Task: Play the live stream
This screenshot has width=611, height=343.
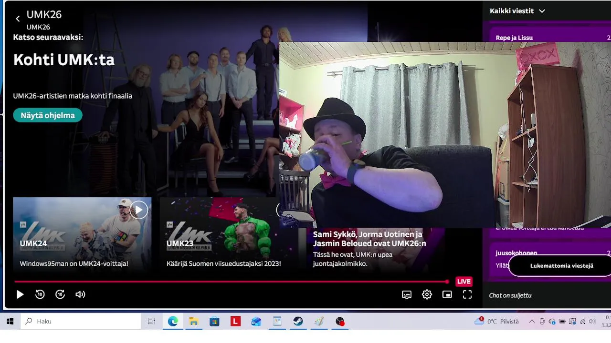Action: 20,295
